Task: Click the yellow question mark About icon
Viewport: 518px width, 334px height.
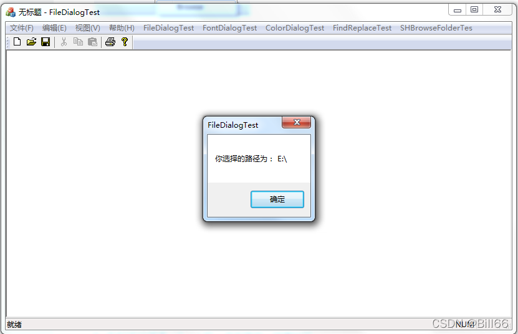Action: (125, 42)
